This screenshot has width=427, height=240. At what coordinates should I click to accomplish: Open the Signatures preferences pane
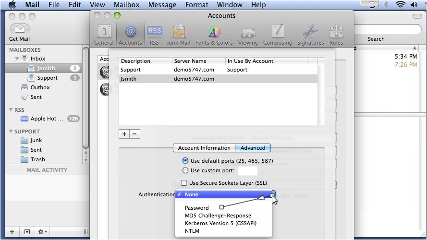click(x=310, y=35)
